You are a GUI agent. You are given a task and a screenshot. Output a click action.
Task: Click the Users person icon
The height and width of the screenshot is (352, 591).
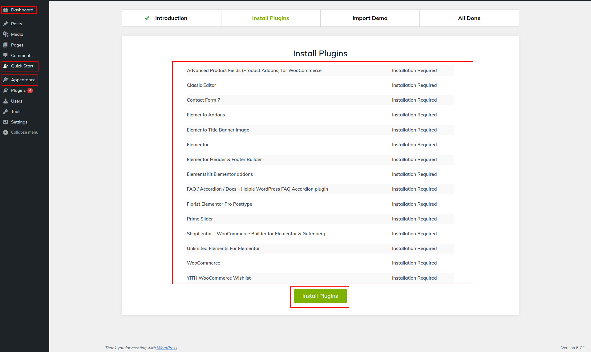point(6,101)
